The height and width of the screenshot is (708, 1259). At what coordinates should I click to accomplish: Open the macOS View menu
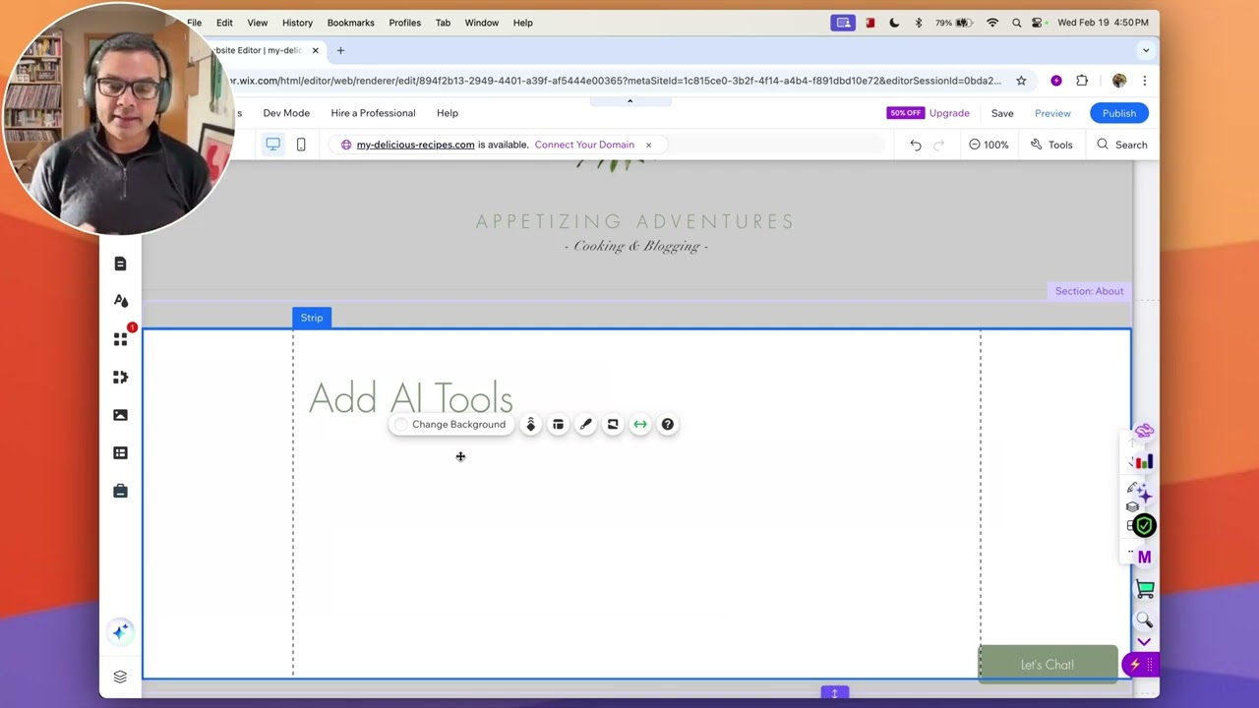click(257, 23)
